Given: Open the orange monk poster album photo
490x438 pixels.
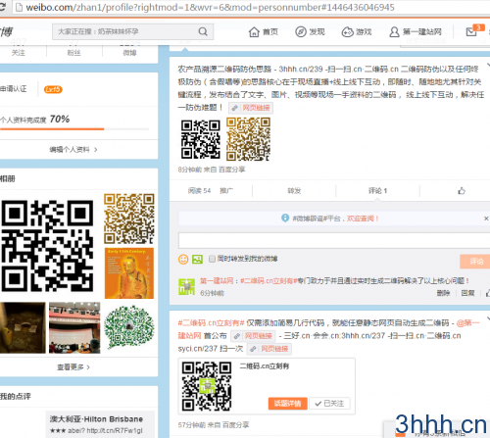Looking at the screenshot, I should pyautogui.click(x=129, y=273).
